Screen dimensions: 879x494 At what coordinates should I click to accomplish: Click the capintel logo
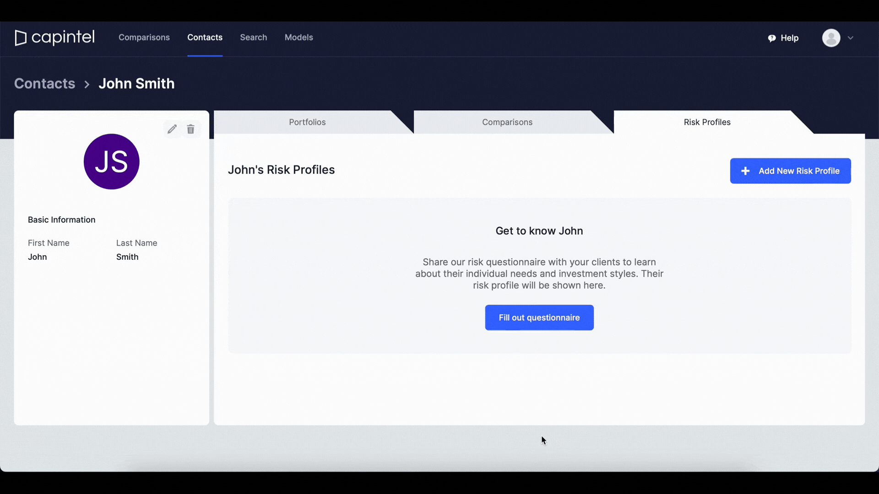click(x=55, y=38)
